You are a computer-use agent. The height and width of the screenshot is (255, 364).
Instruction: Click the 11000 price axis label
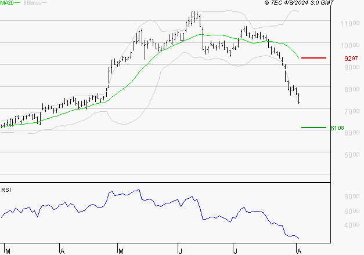click(x=350, y=23)
